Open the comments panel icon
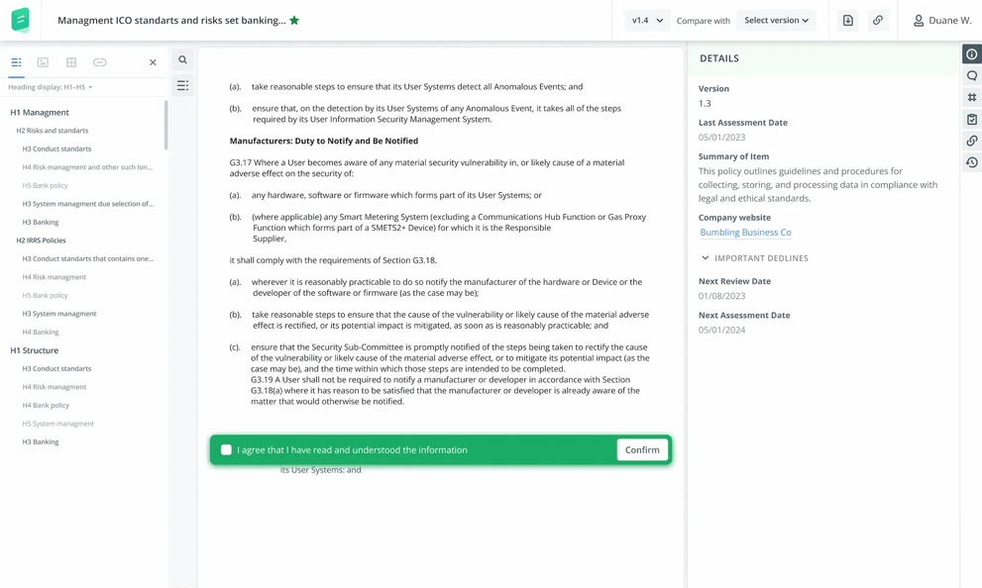 [x=972, y=75]
